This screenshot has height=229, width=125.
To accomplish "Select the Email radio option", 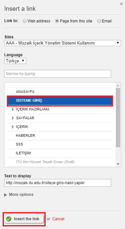I will (99, 21).
